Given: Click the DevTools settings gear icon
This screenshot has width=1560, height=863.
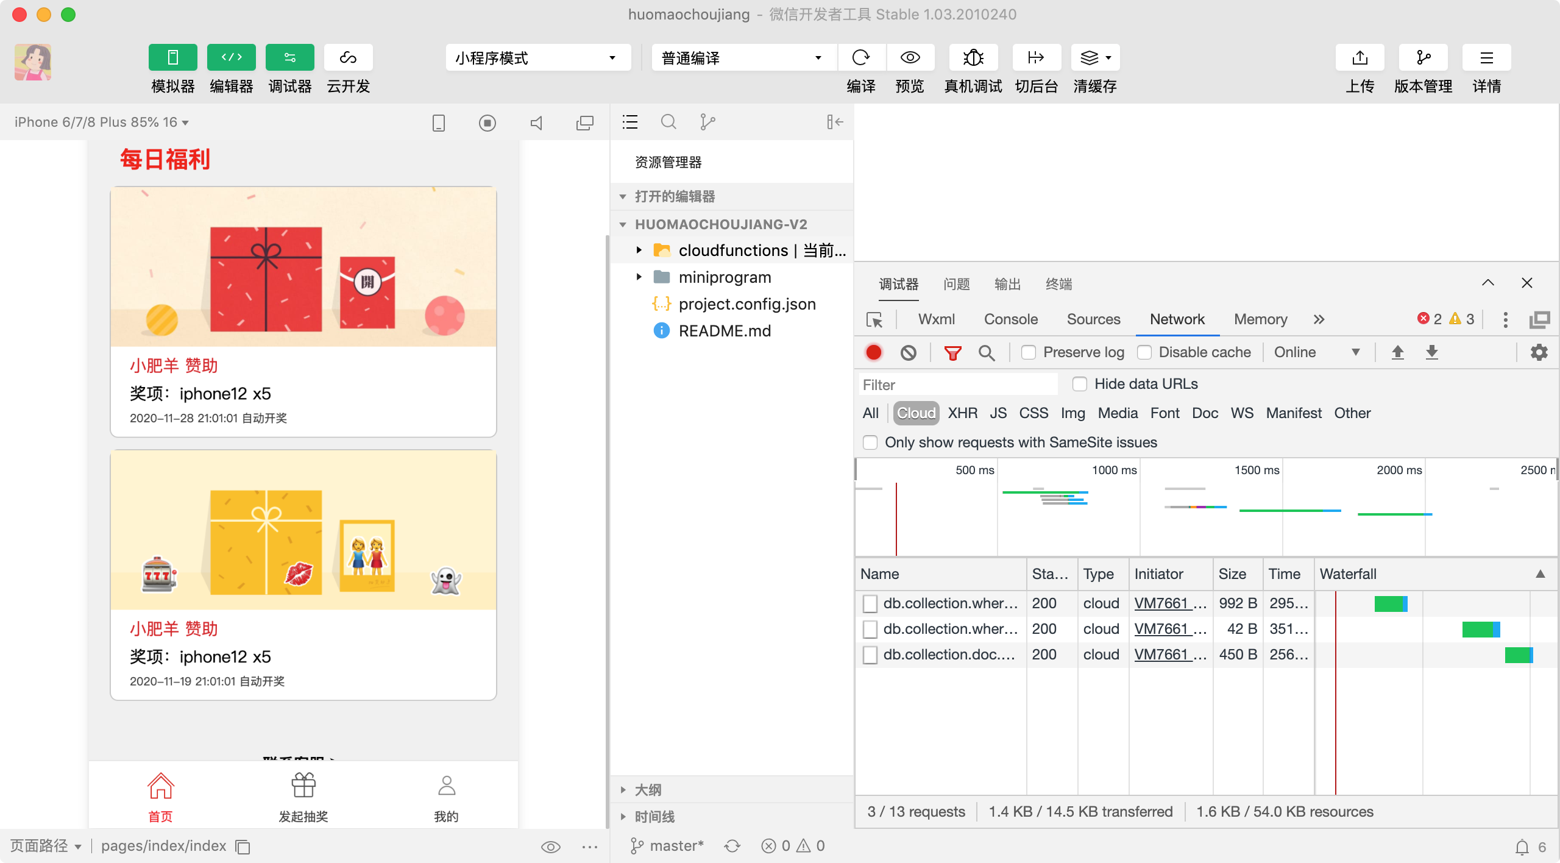Looking at the screenshot, I should tap(1539, 352).
